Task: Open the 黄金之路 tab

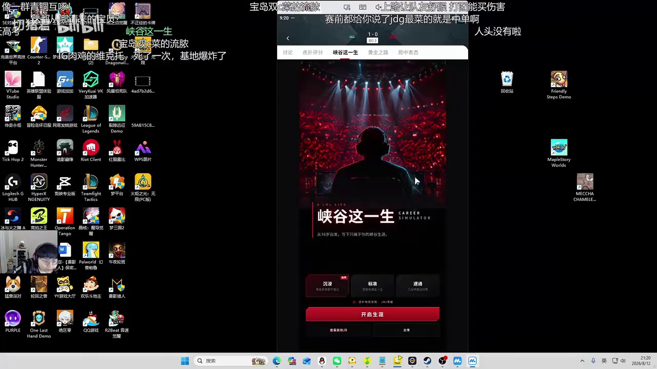Action: [x=378, y=52]
